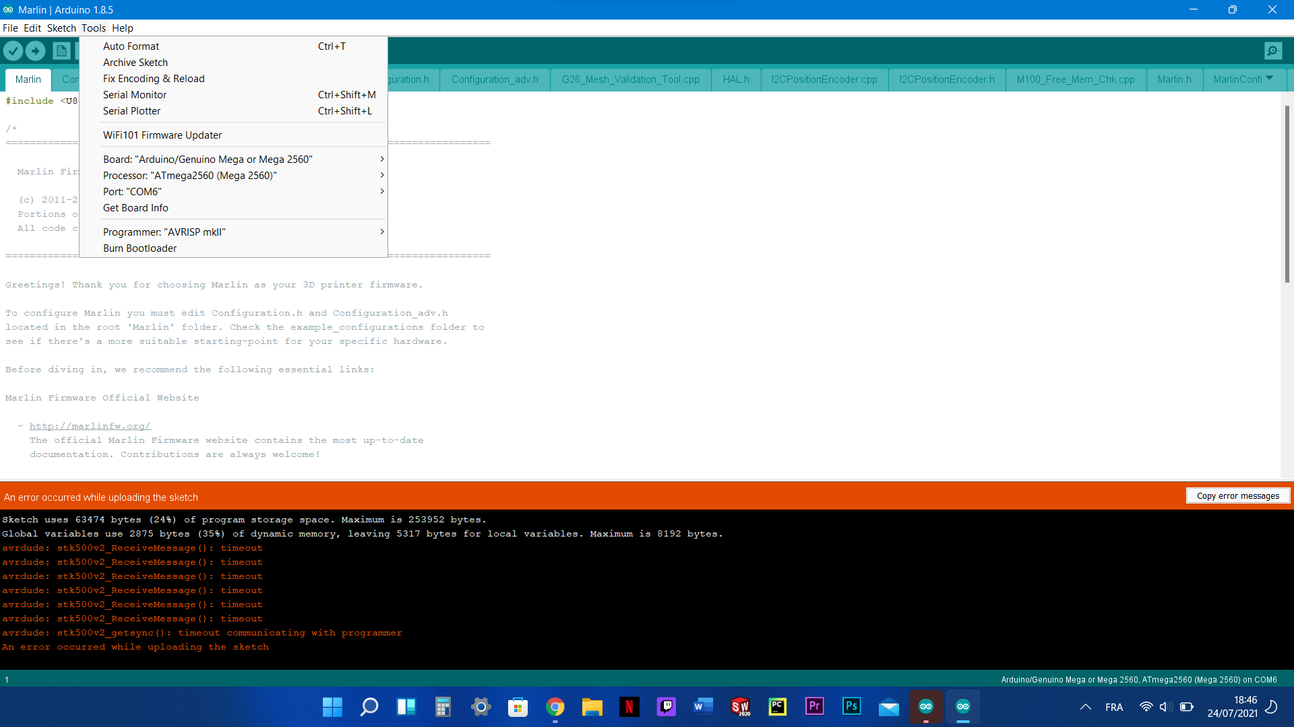Toggle focus assist moon icon
Viewport: 1294px width, 727px height.
click(x=1271, y=707)
